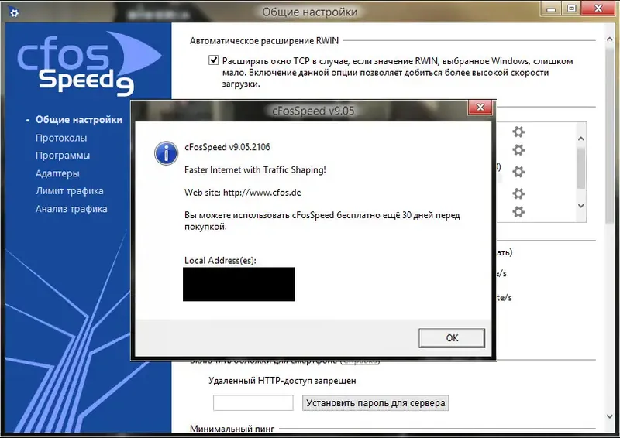The width and height of the screenshot is (620, 438).
Task: Close the cFosSpeed v9.05 dialog
Action: click(x=480, y=107)
